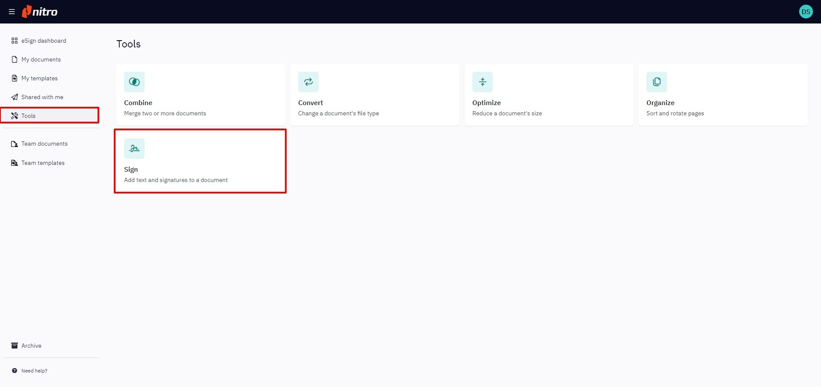Open the Combine tool title

coord(138,103)
